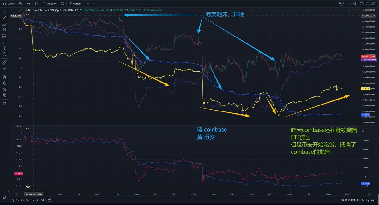Add a symbol with the plus circle icon
Screen dimensions: 379x205
pos(20,4)
